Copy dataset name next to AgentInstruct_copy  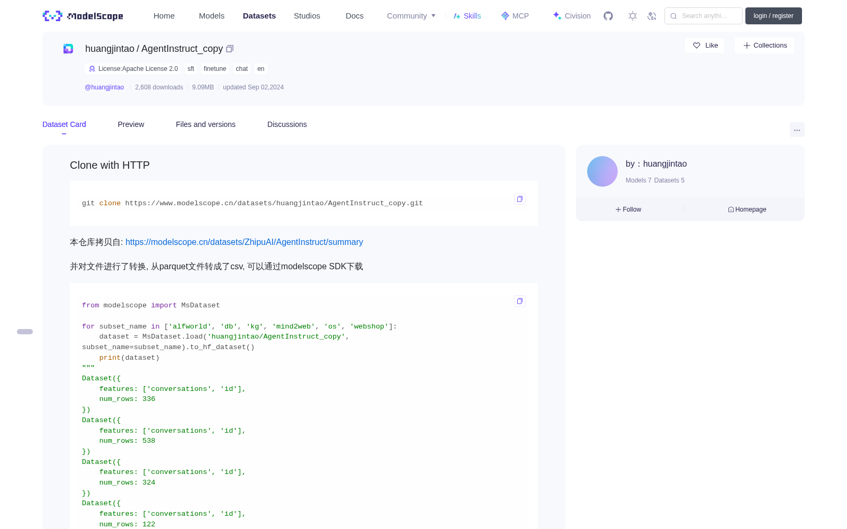pos(230,49)
